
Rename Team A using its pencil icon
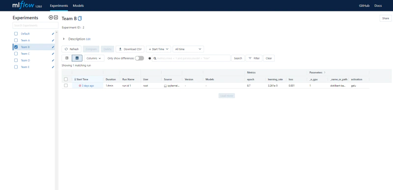pyautogui.click(x=53, y=40)
